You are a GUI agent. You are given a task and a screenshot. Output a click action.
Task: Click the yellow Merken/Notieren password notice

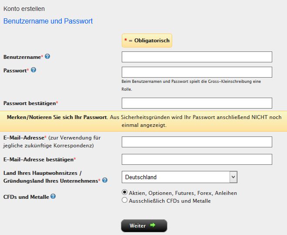coord(143,121)
